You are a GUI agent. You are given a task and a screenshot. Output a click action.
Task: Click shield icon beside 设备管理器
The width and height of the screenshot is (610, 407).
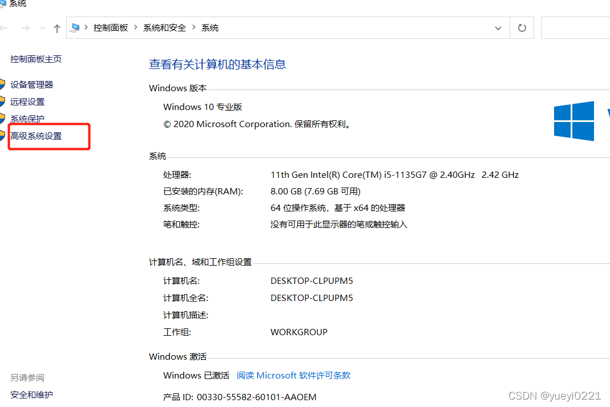2,84
